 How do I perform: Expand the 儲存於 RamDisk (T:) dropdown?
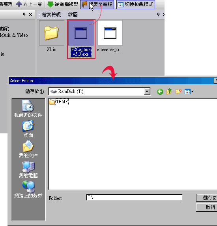click(147, 91)
